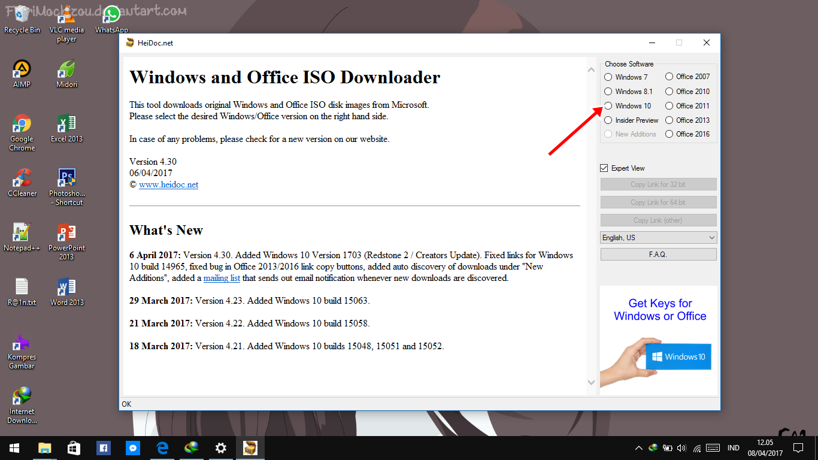Open CCleaner from the desktop

click(x=22, y=178)
